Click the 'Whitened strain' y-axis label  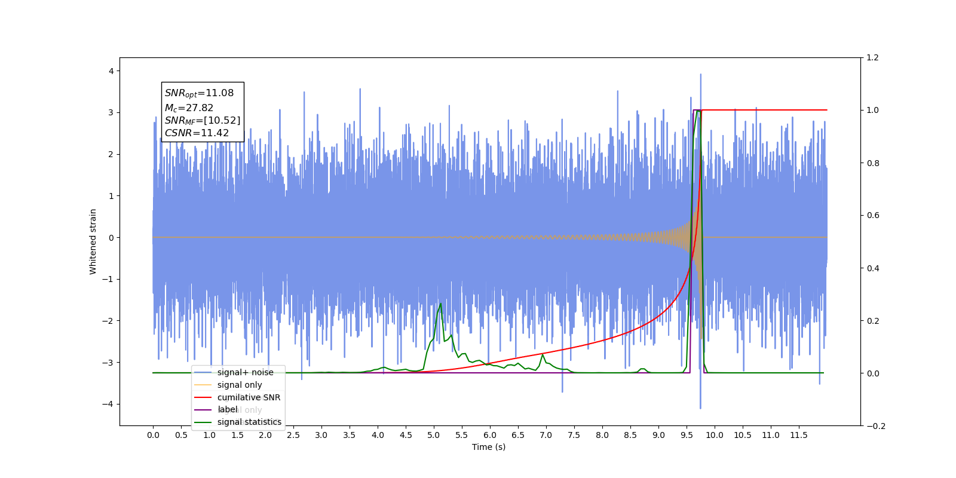coord(93,241)
